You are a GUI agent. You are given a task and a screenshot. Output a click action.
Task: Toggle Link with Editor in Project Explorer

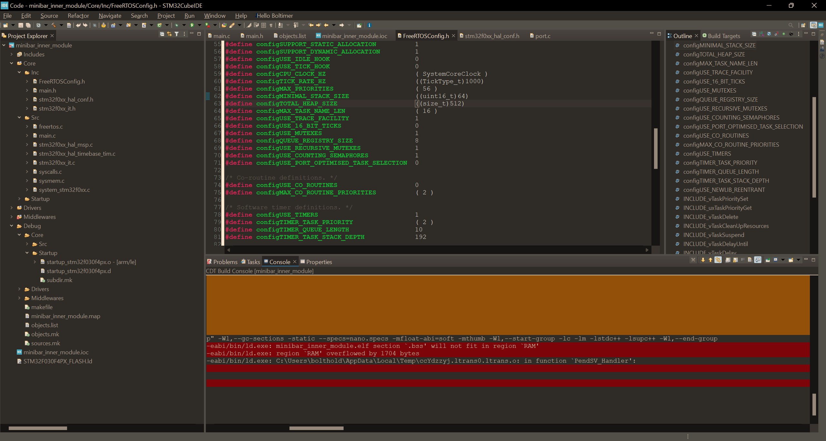169,34
